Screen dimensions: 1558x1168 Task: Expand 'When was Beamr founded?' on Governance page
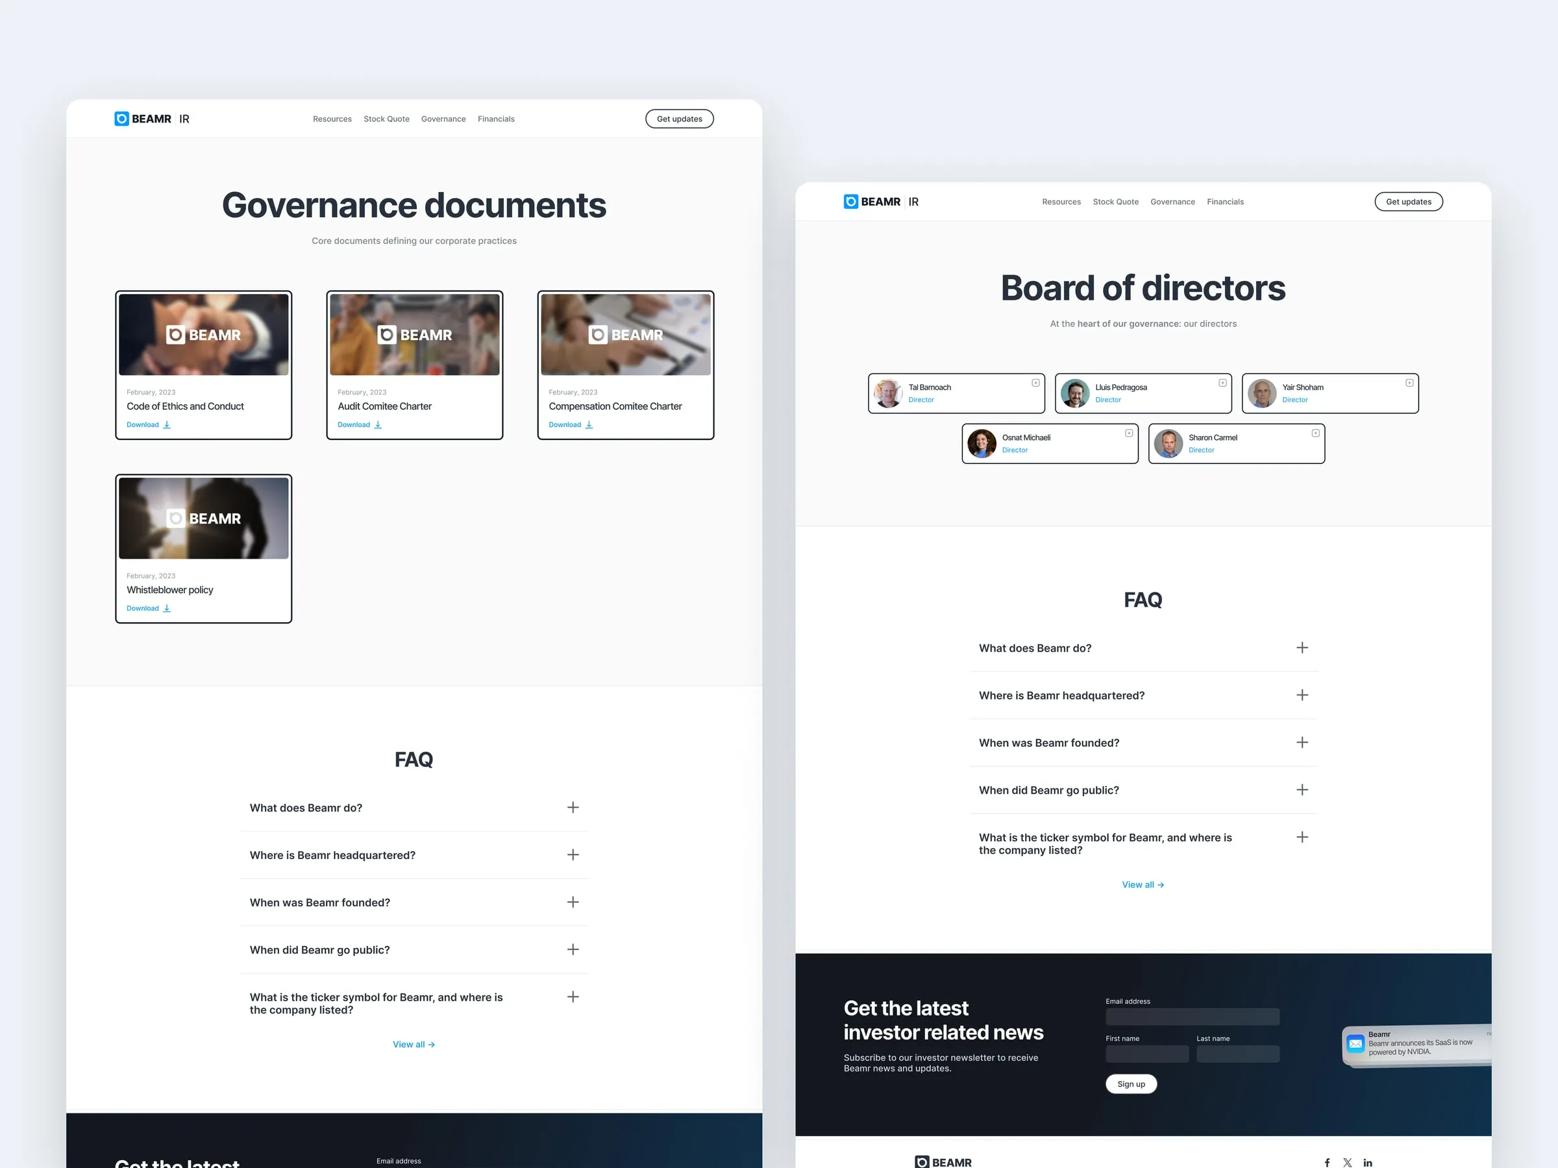573,902
